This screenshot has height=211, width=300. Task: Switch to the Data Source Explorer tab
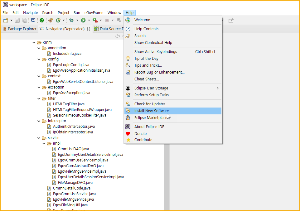pyautogui.click(x=109, y=29)
